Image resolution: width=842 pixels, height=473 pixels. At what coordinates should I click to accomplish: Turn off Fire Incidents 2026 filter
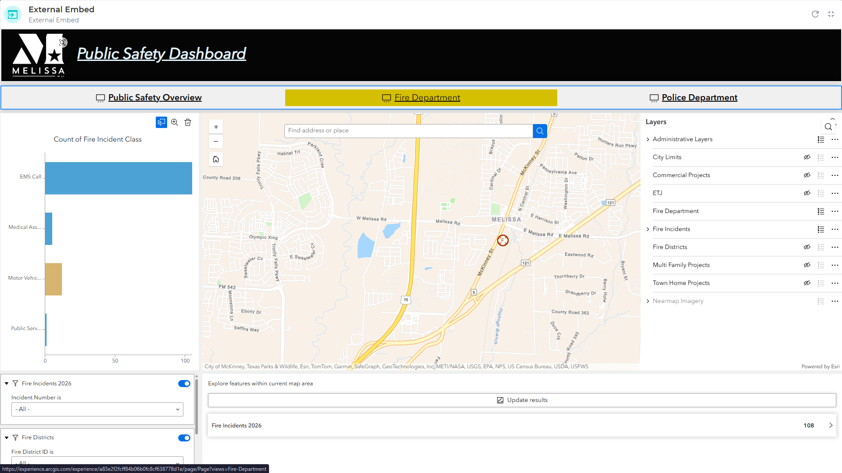(184, 384)
